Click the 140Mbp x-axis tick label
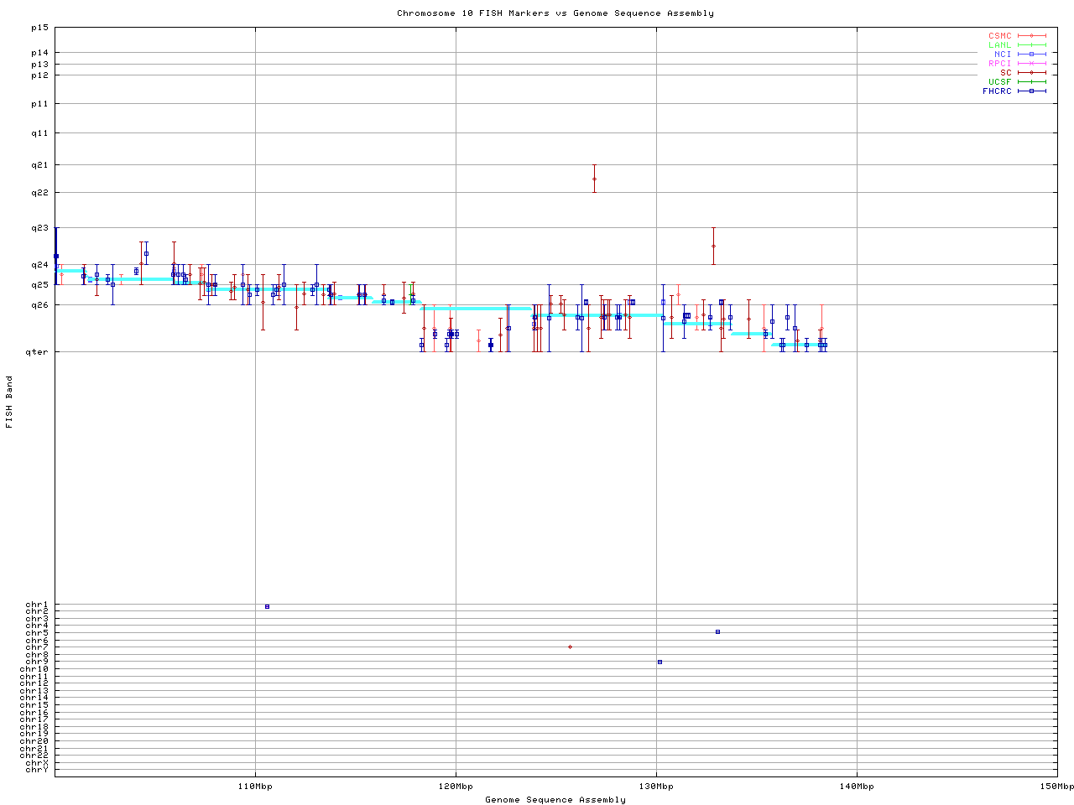 pos(857,787)
